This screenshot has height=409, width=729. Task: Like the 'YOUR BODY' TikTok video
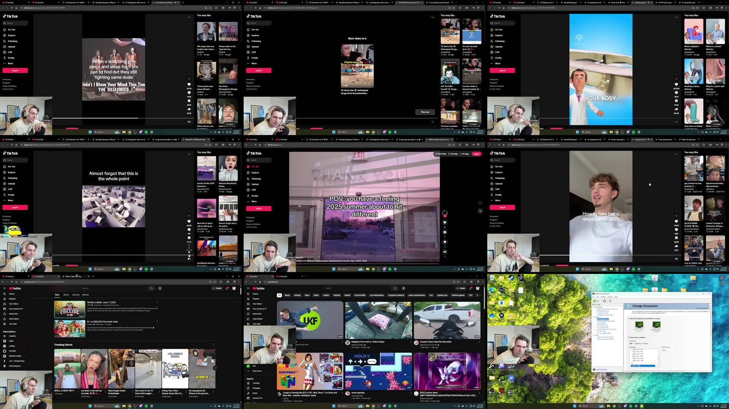[676, 84]
